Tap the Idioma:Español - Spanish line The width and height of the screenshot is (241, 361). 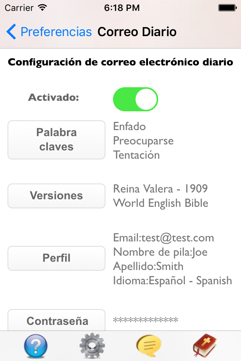coord(172,281)
